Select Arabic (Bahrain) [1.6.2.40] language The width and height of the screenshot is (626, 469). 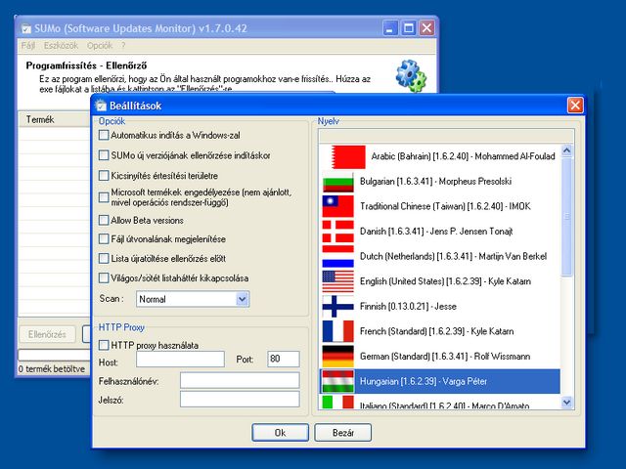[440, 156]
